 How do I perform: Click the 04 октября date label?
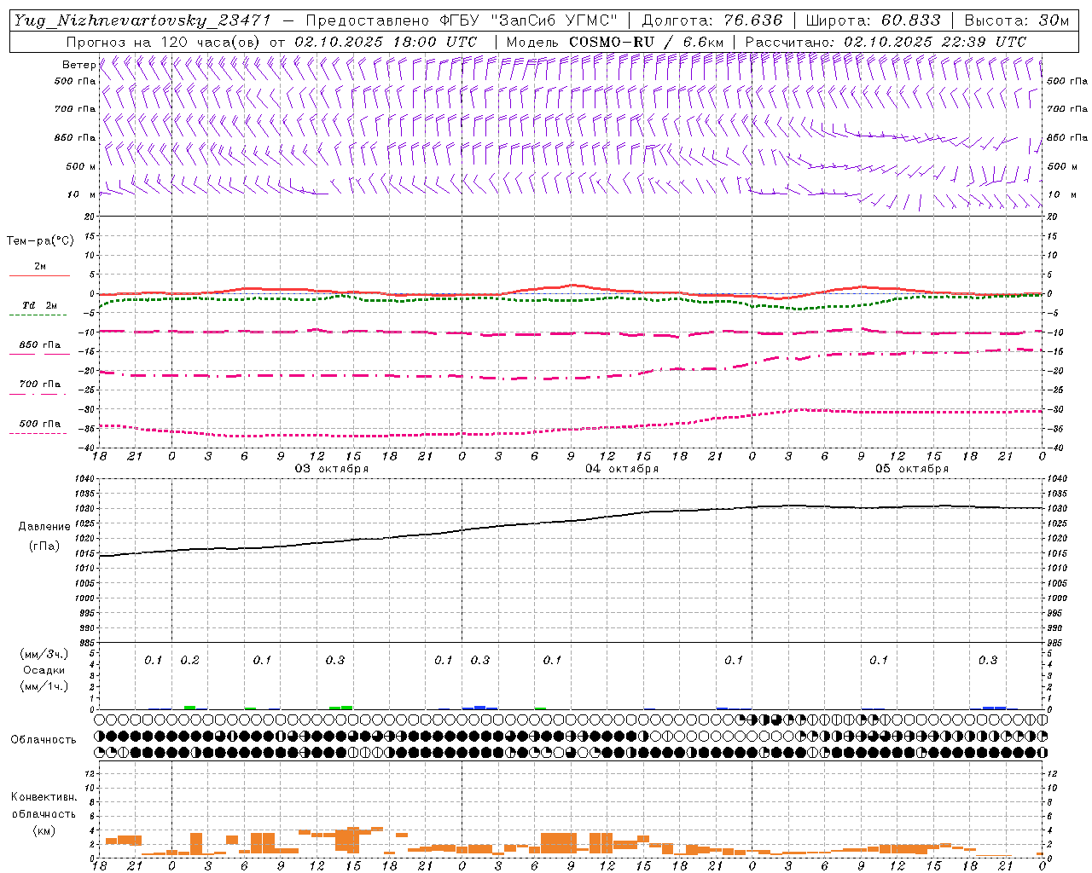click(x=622, y=469)
